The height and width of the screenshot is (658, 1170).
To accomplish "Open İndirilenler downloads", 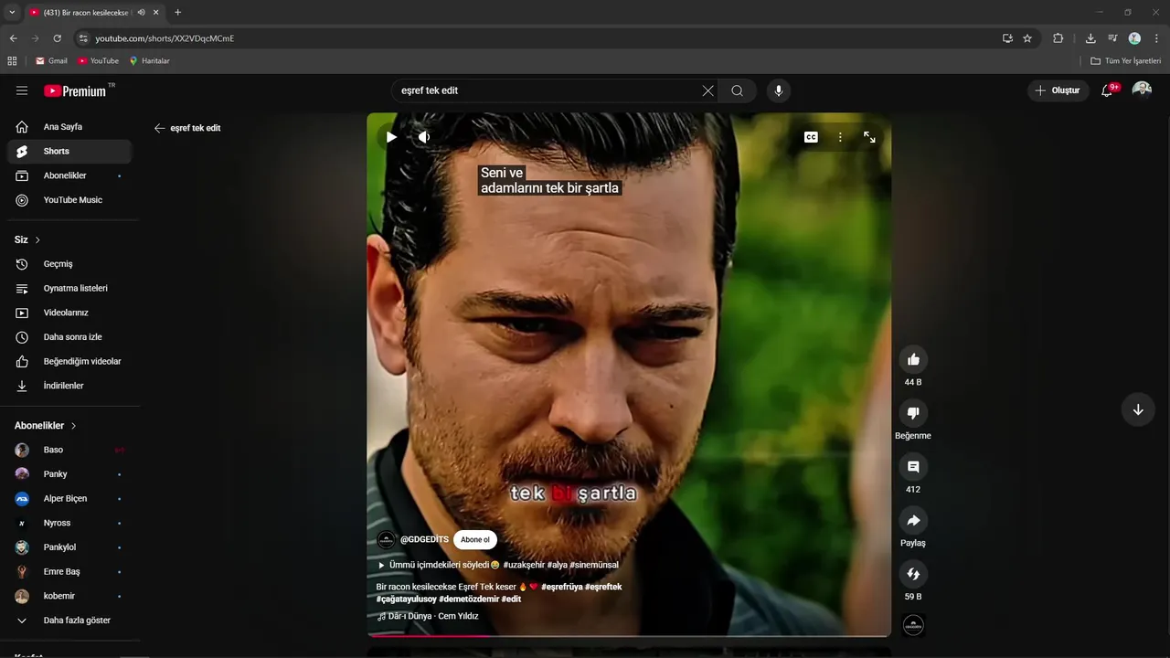I will pos(69,386).
